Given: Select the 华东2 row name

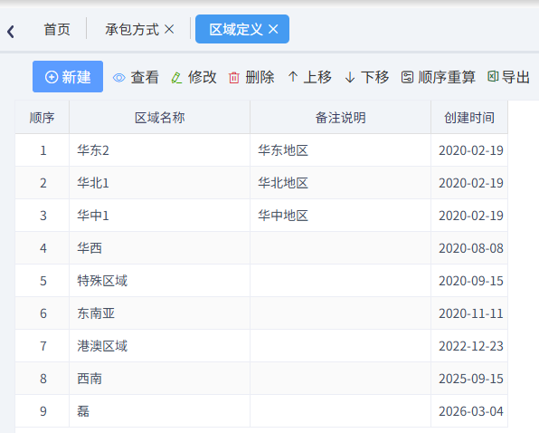Looking at the screenshot, I should click(x=93, y=150).
